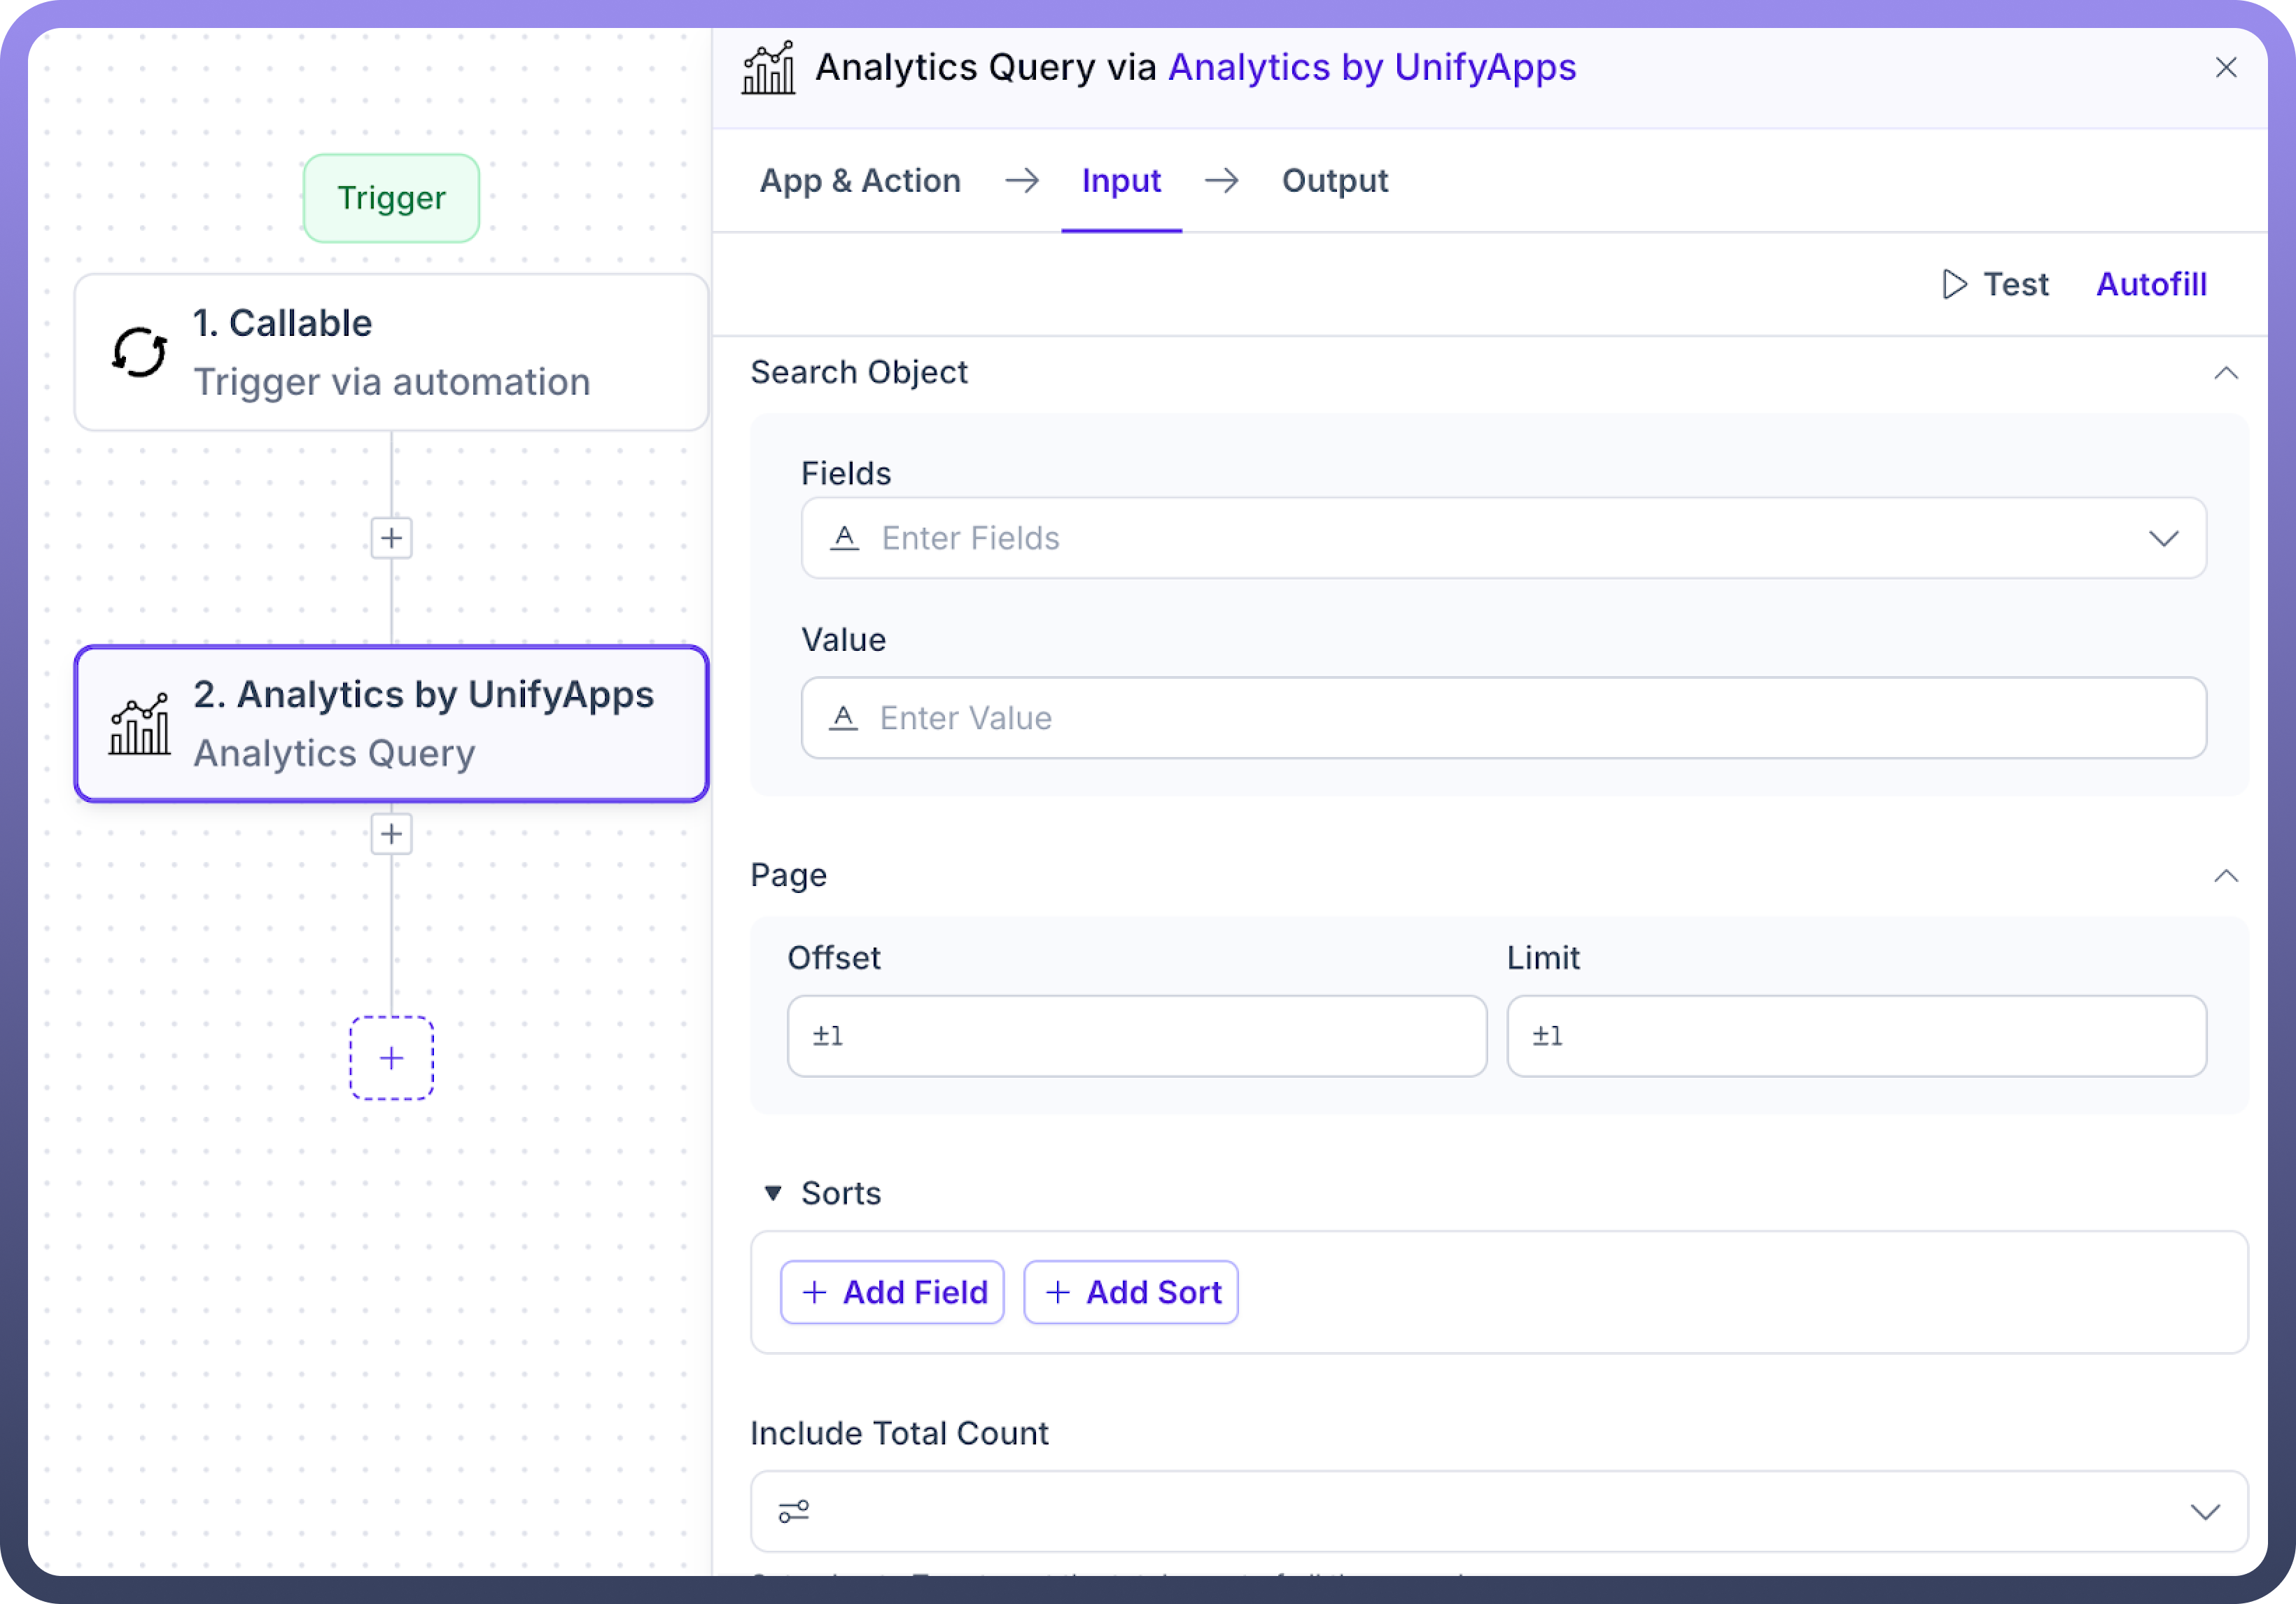Screen dimensions: 2296x1604
Task: Click the plus icon below Analytics step
Action: [391, 834]
